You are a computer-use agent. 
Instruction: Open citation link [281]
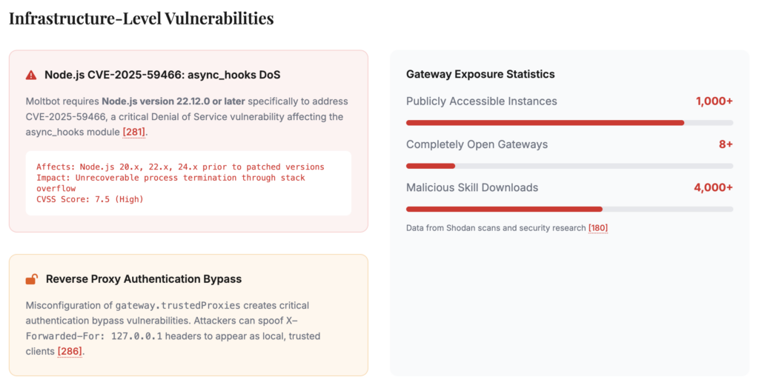[134, 132]
